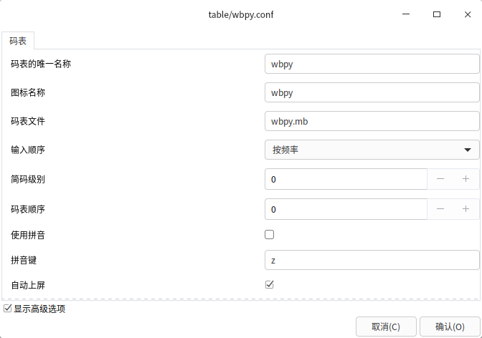Click the 码表顺序 number field

(x=346, y=209)
